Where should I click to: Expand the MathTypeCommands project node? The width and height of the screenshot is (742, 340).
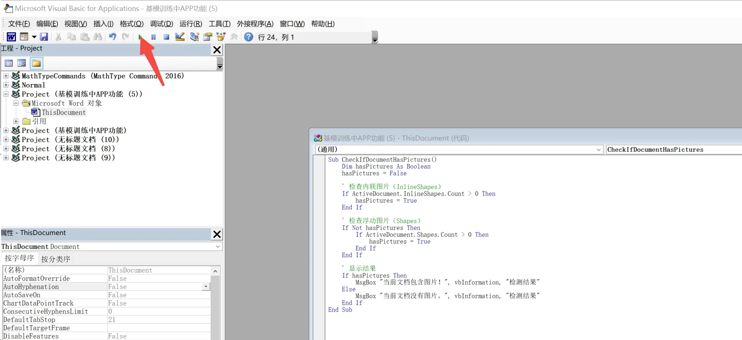6,76
